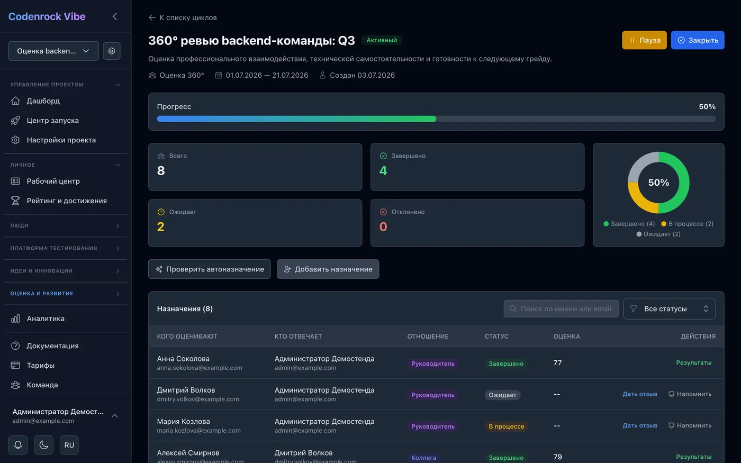This screenshot has width=741, height=463.
Task: Click the Дашборд home icon
Action: pos(15,101)
